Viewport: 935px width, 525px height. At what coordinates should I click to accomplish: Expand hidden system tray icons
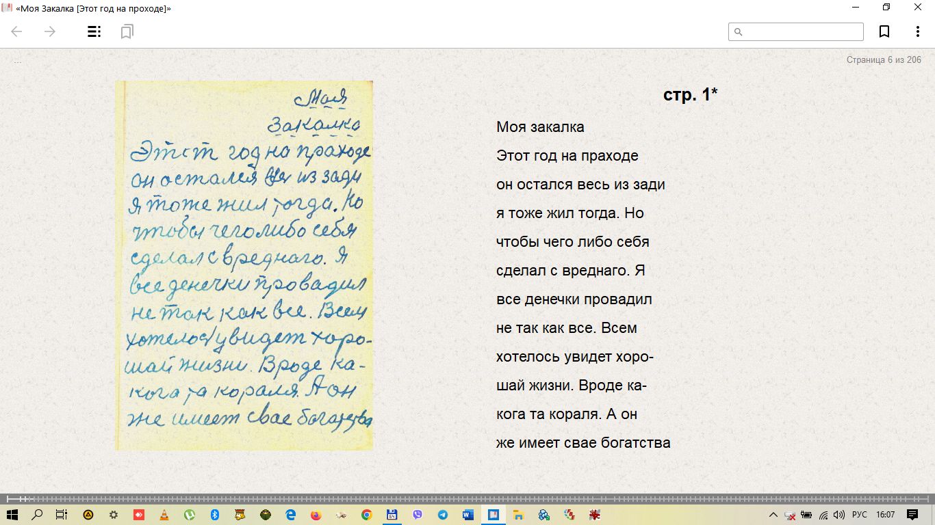[x=773, y=515]
